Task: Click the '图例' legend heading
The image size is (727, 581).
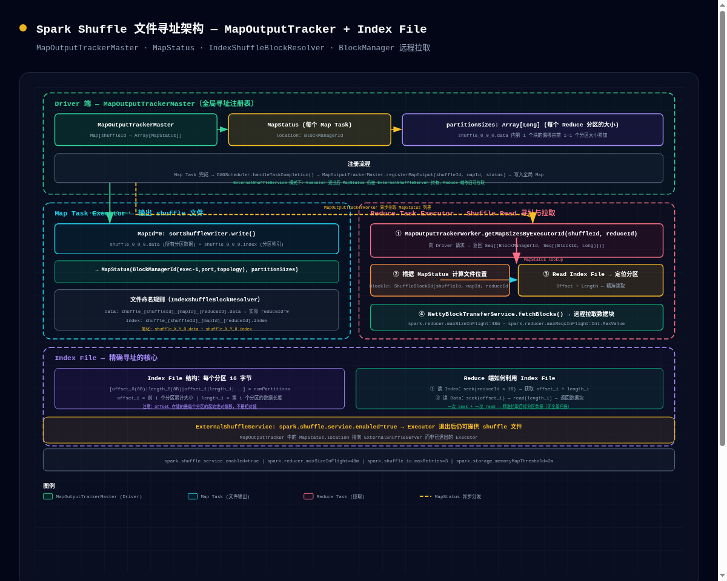Action: [x=49, y=485]
